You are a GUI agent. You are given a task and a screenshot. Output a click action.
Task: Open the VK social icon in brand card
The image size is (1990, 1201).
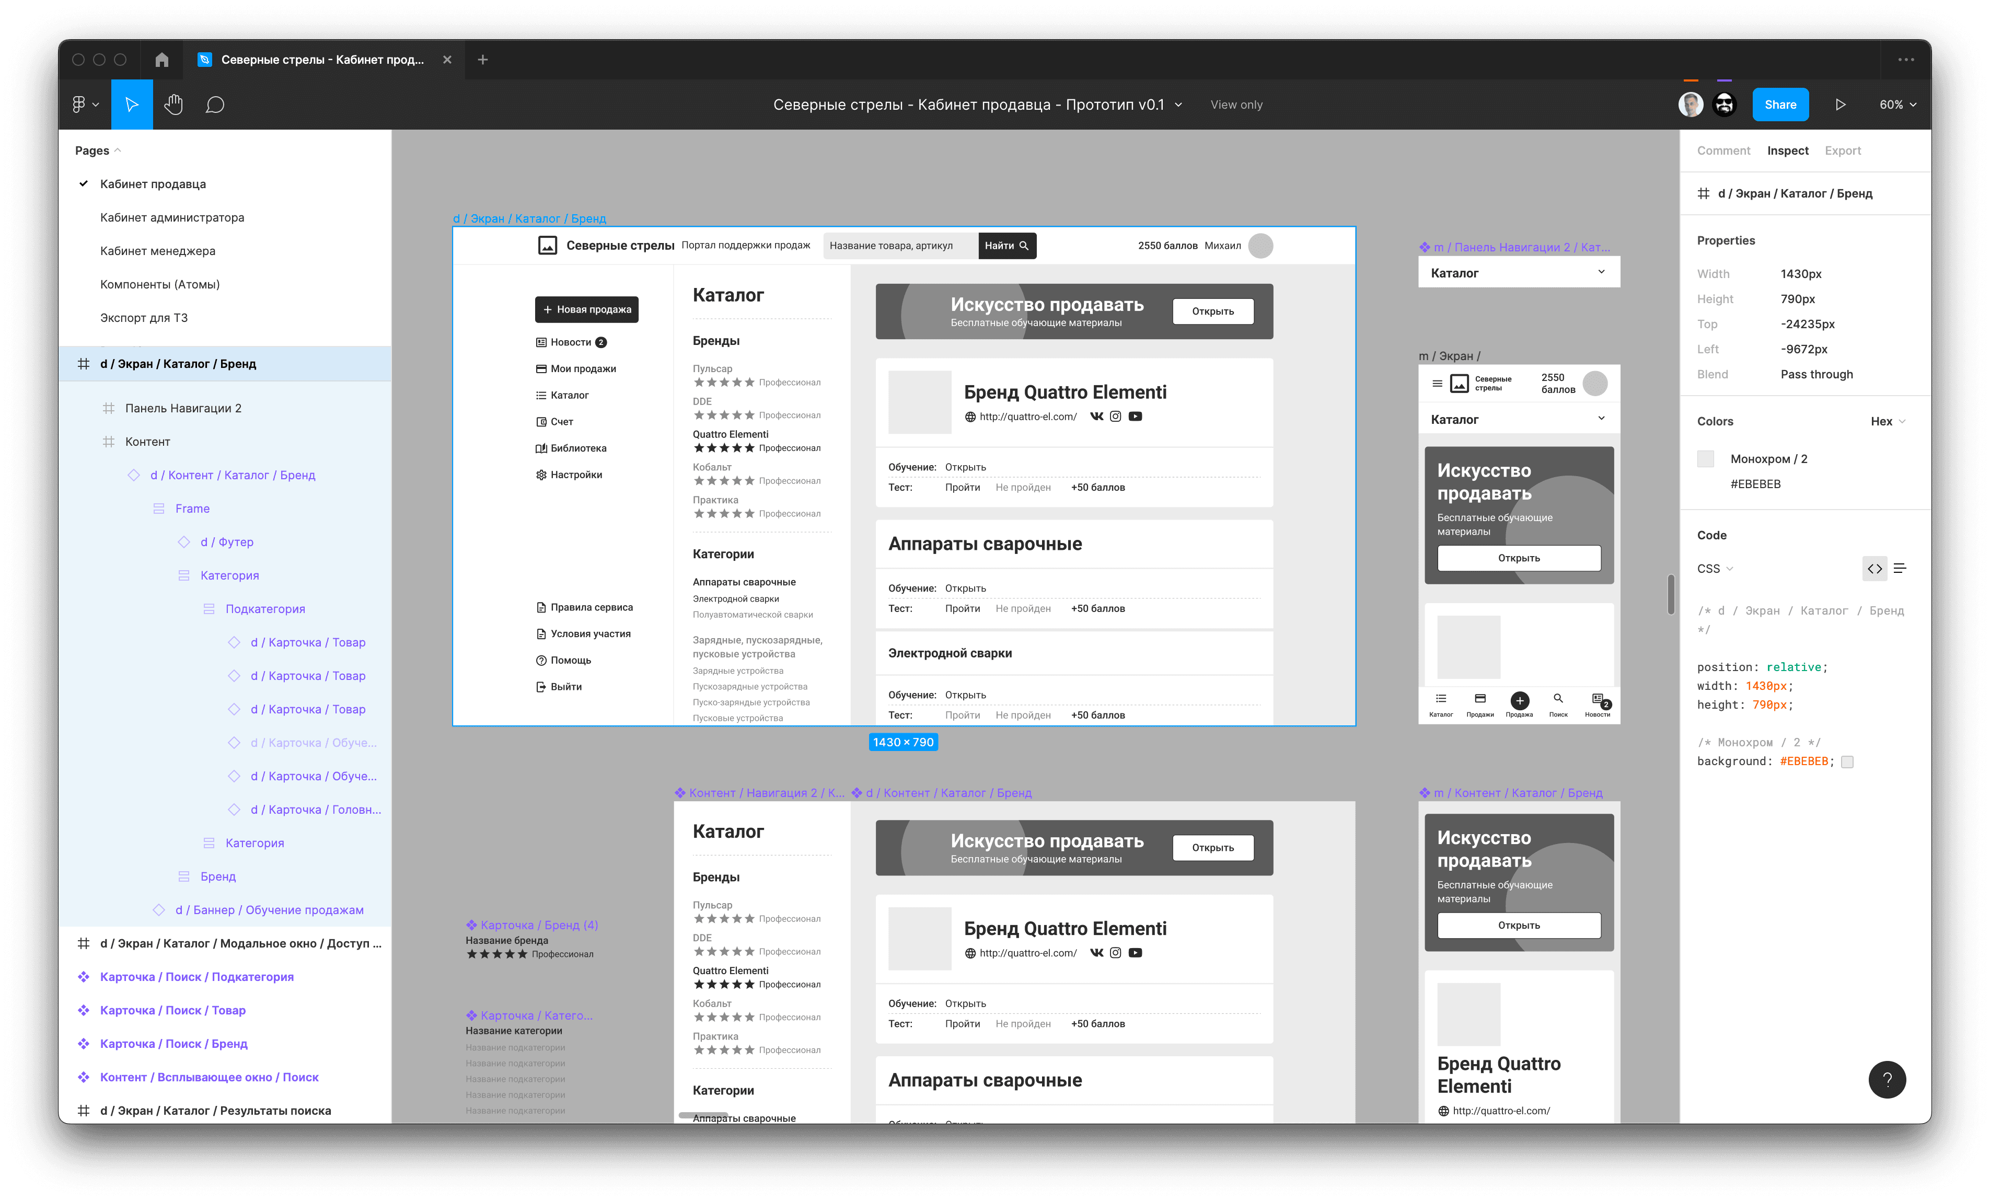(x=1096, y=416)
